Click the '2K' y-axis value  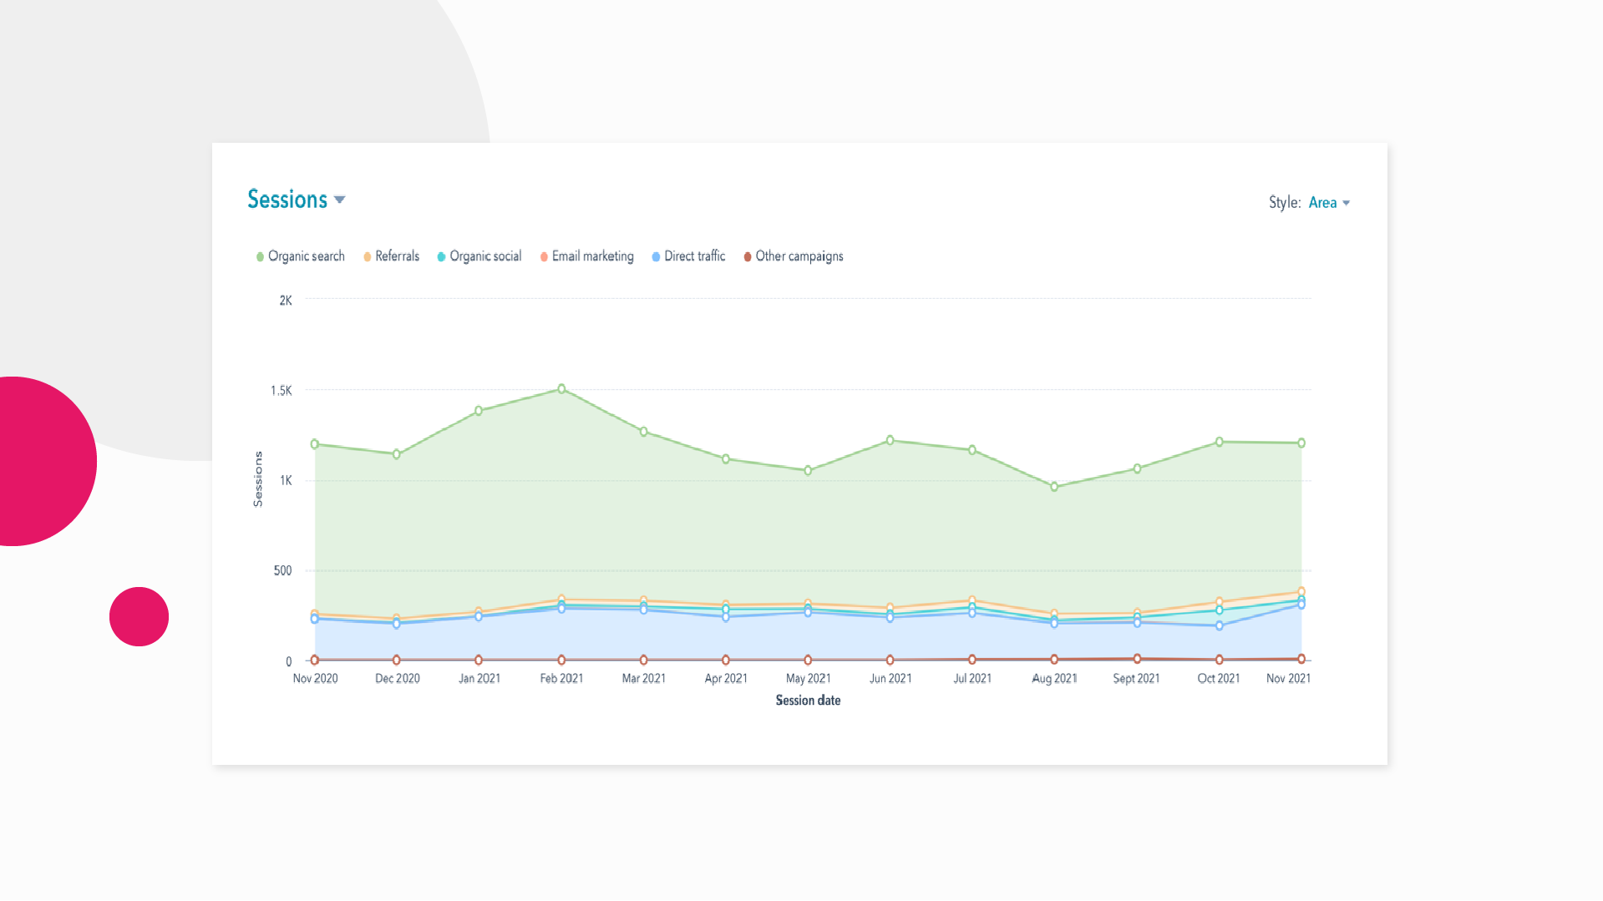pos(286,301)
